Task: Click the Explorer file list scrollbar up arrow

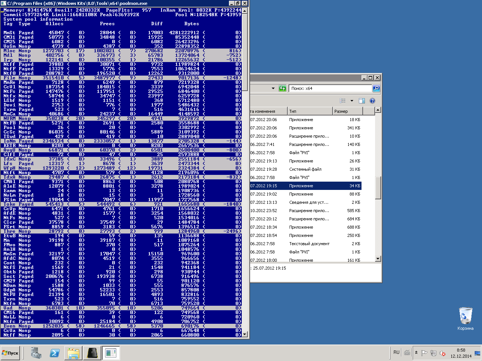Action: [378, 110]
